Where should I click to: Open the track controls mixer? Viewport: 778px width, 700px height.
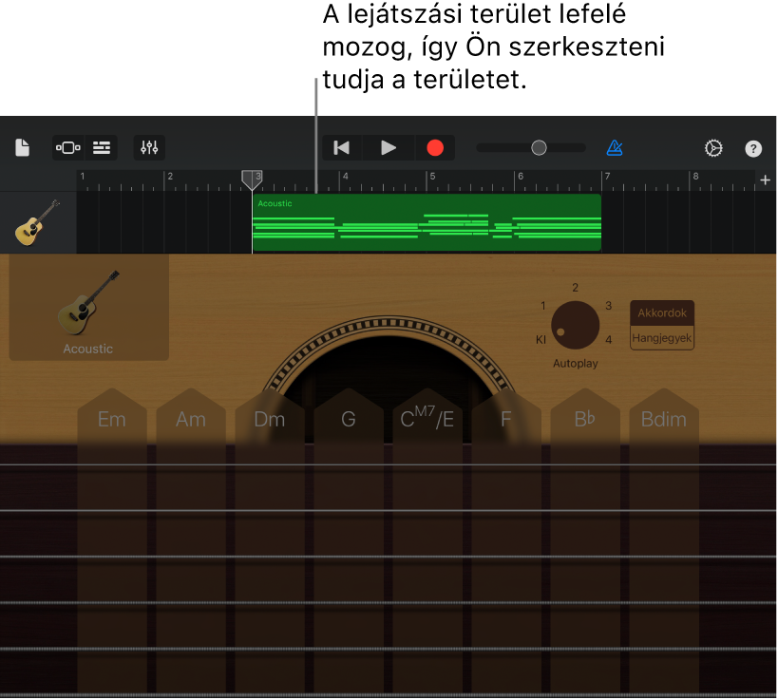coord(149,147)
